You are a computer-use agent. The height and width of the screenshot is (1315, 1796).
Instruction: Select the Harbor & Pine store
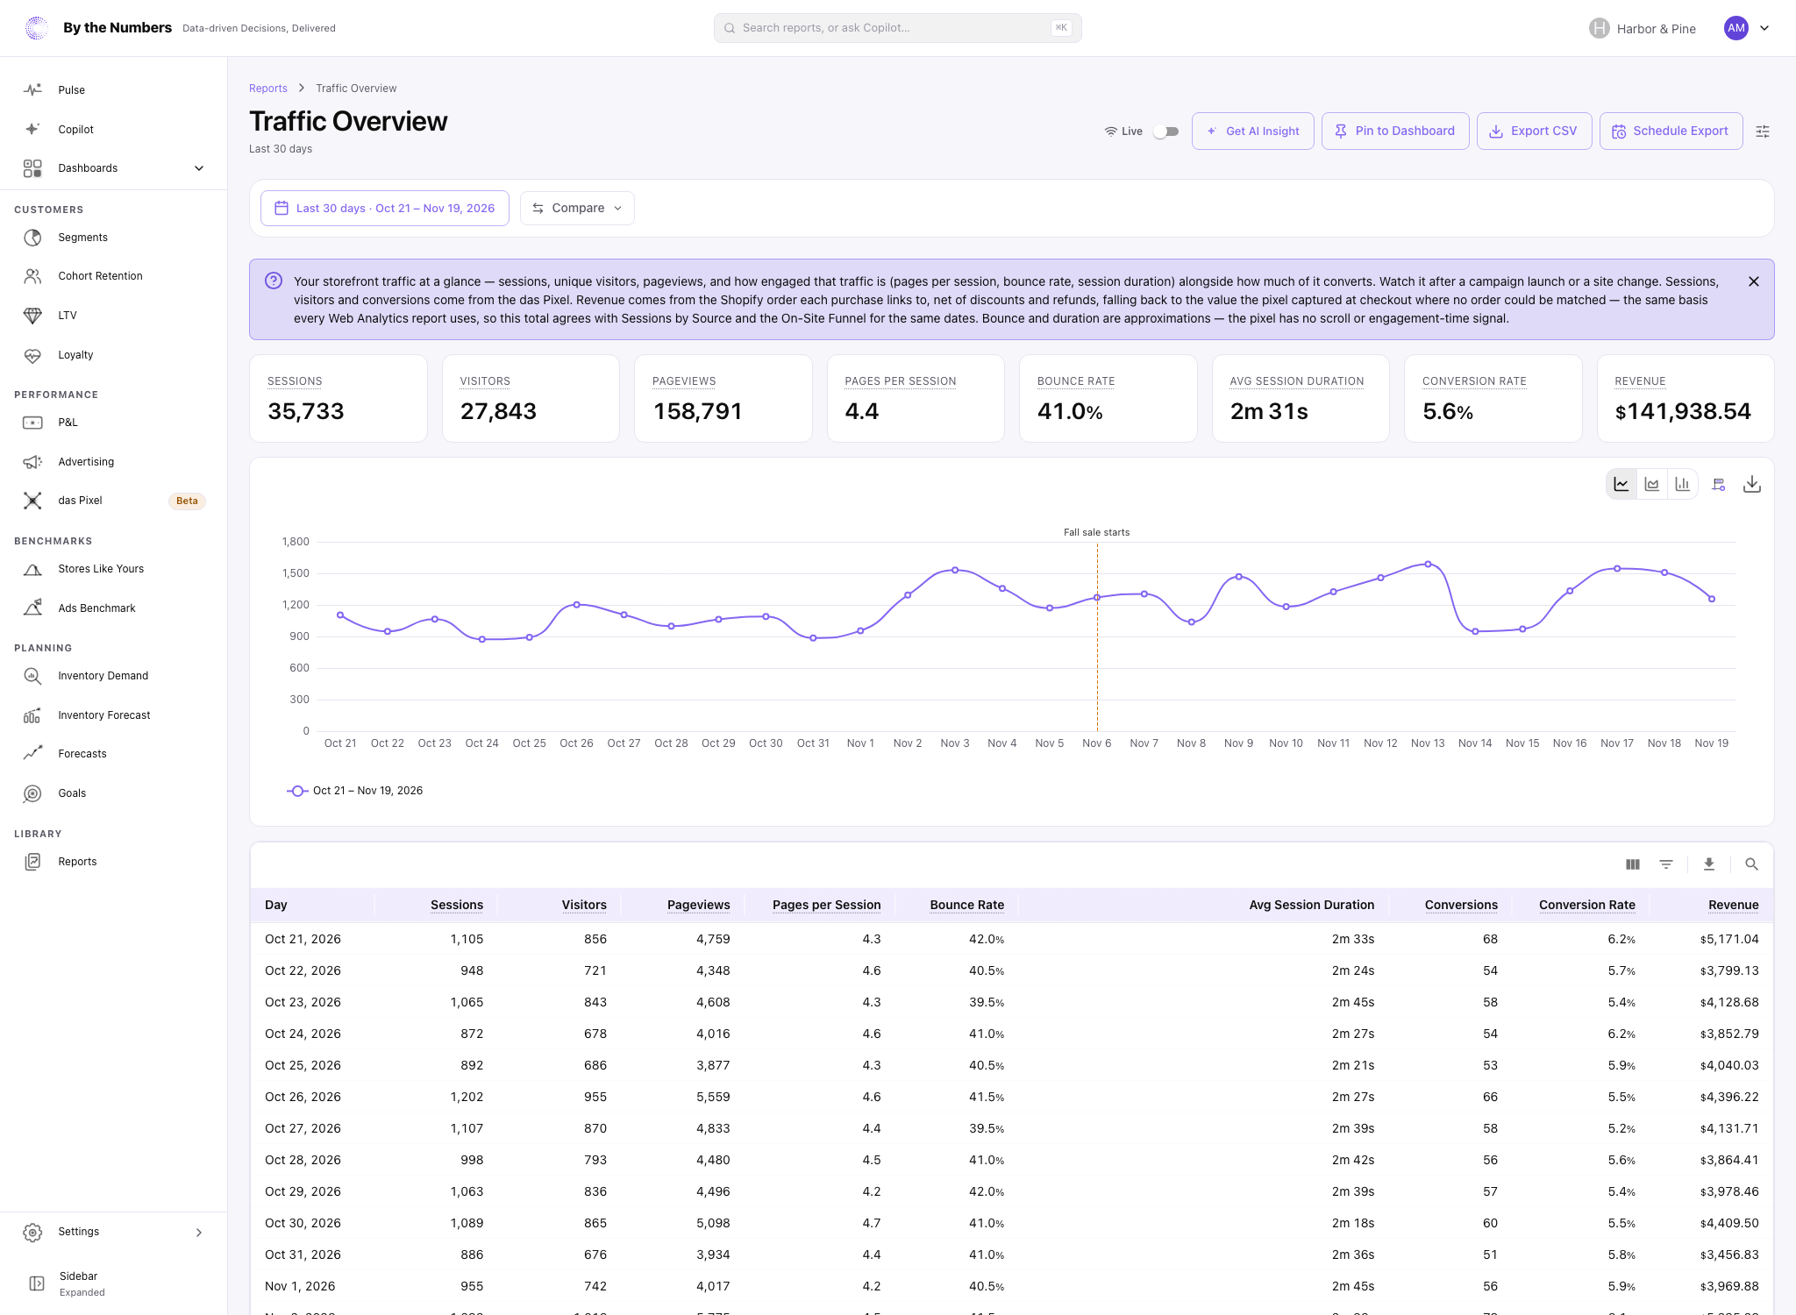coord(1643,28)
